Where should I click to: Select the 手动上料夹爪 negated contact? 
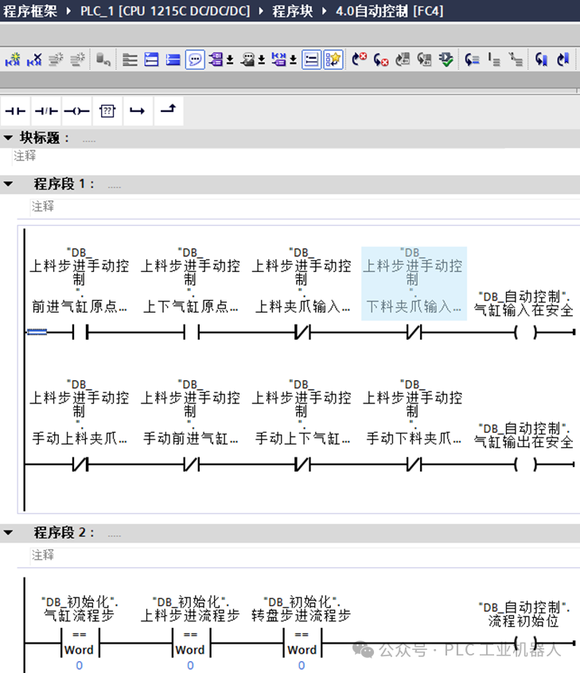click(80, 464)
